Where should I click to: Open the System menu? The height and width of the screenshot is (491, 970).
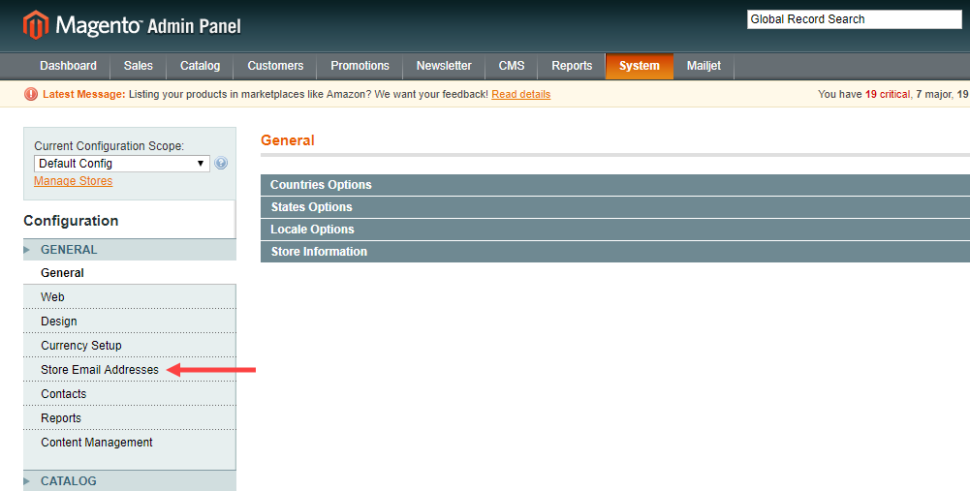[x=639, y=66]
